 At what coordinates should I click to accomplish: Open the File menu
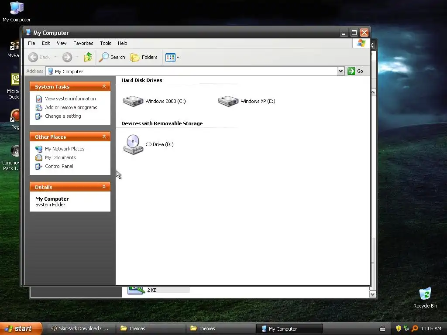tap(31, 43)
